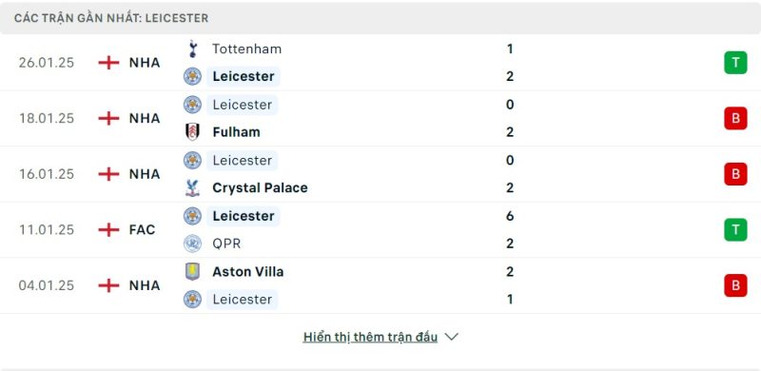Click the Các trận gần nhất: Leicester header
This screenshot has height=371, width=761.
(111, 18)
